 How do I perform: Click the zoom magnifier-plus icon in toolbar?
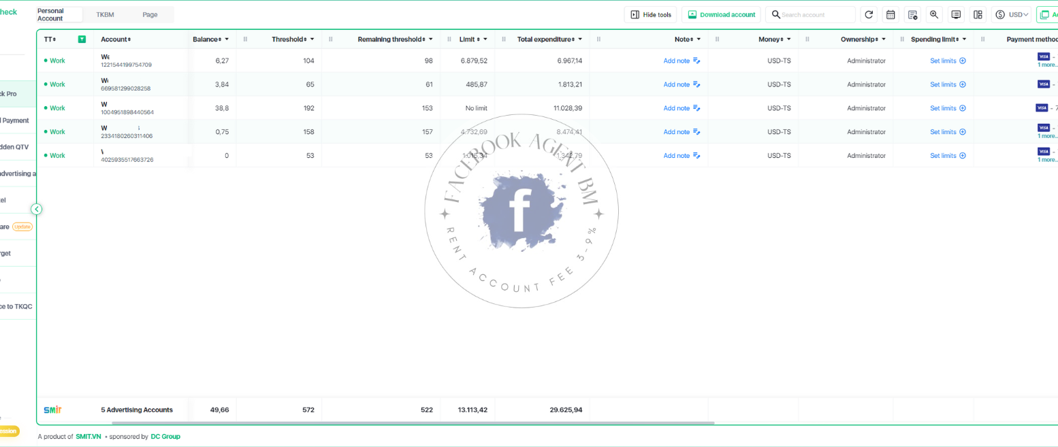point(934,15)
